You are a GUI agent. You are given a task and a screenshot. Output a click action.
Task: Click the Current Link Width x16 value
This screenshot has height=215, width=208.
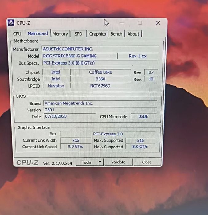[x=76, y=140]
